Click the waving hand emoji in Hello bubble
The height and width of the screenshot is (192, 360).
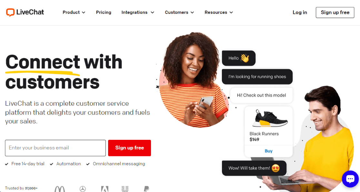click(x=245, y=58)
